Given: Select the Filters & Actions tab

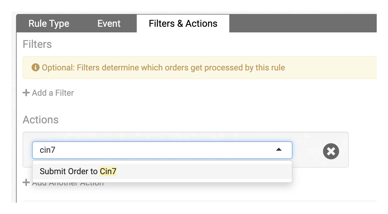Looking at the screenshot, I should (183, 23).
